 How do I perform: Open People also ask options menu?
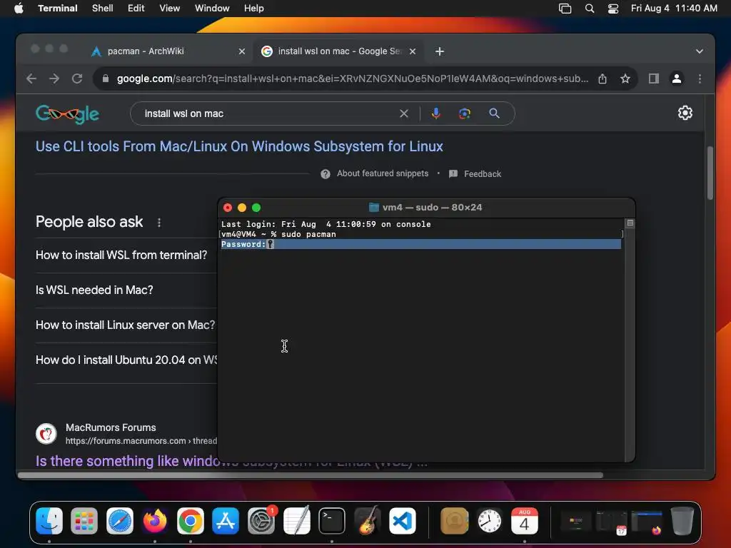(x=159, y=223)
